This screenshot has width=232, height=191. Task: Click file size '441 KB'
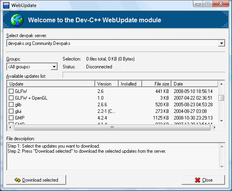(x=162, y=91)
